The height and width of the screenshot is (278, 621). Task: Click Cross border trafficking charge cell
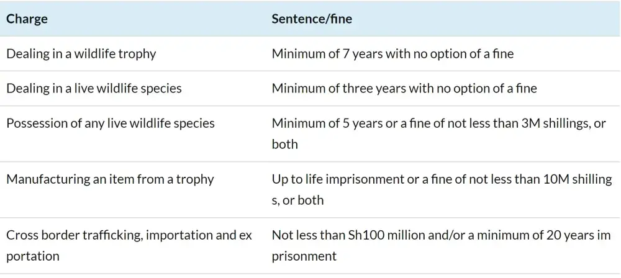point(129,246)
